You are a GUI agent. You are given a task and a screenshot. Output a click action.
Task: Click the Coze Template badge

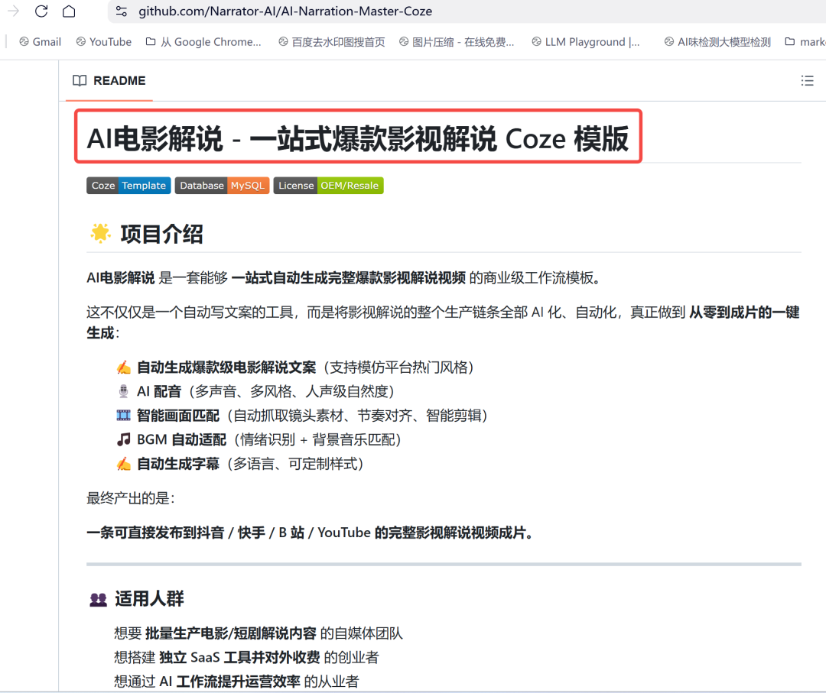[x=128, y=186]
